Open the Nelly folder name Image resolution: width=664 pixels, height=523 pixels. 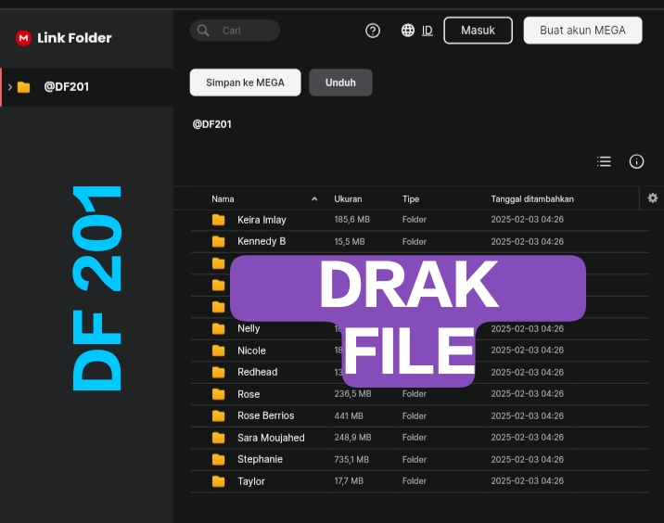[249, 328]
